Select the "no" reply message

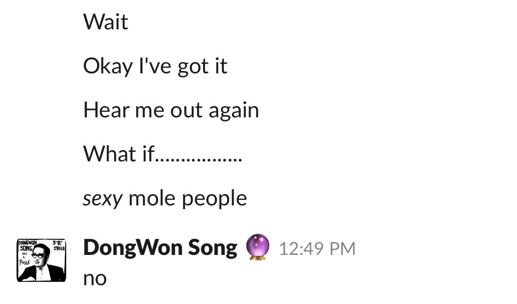coord(95,279)
